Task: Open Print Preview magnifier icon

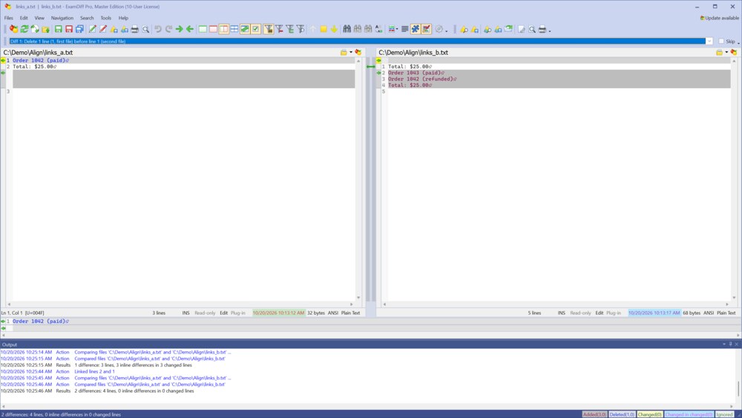Action: [x=145, y=30]
